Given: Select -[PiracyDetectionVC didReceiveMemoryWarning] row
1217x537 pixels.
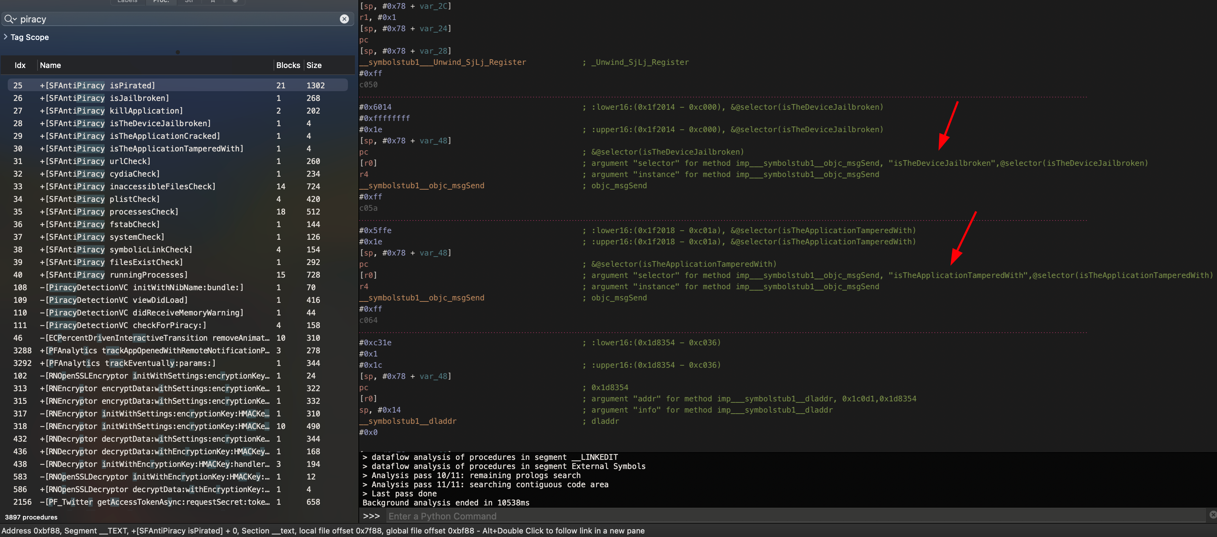Looking at the screenshot, I should pyautogui.click(x=177, y=313).
